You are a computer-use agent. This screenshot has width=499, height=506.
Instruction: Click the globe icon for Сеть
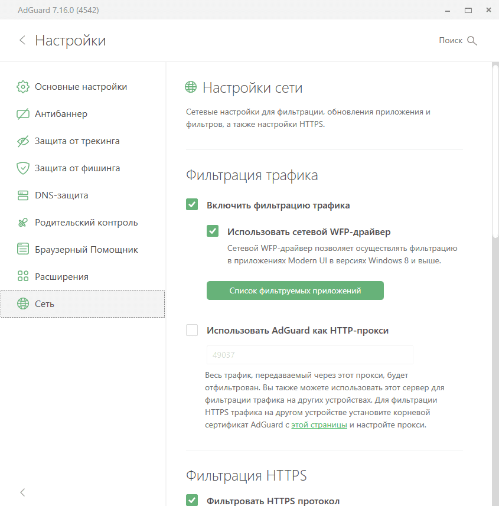pyautogui.click(x=23, y=303)
